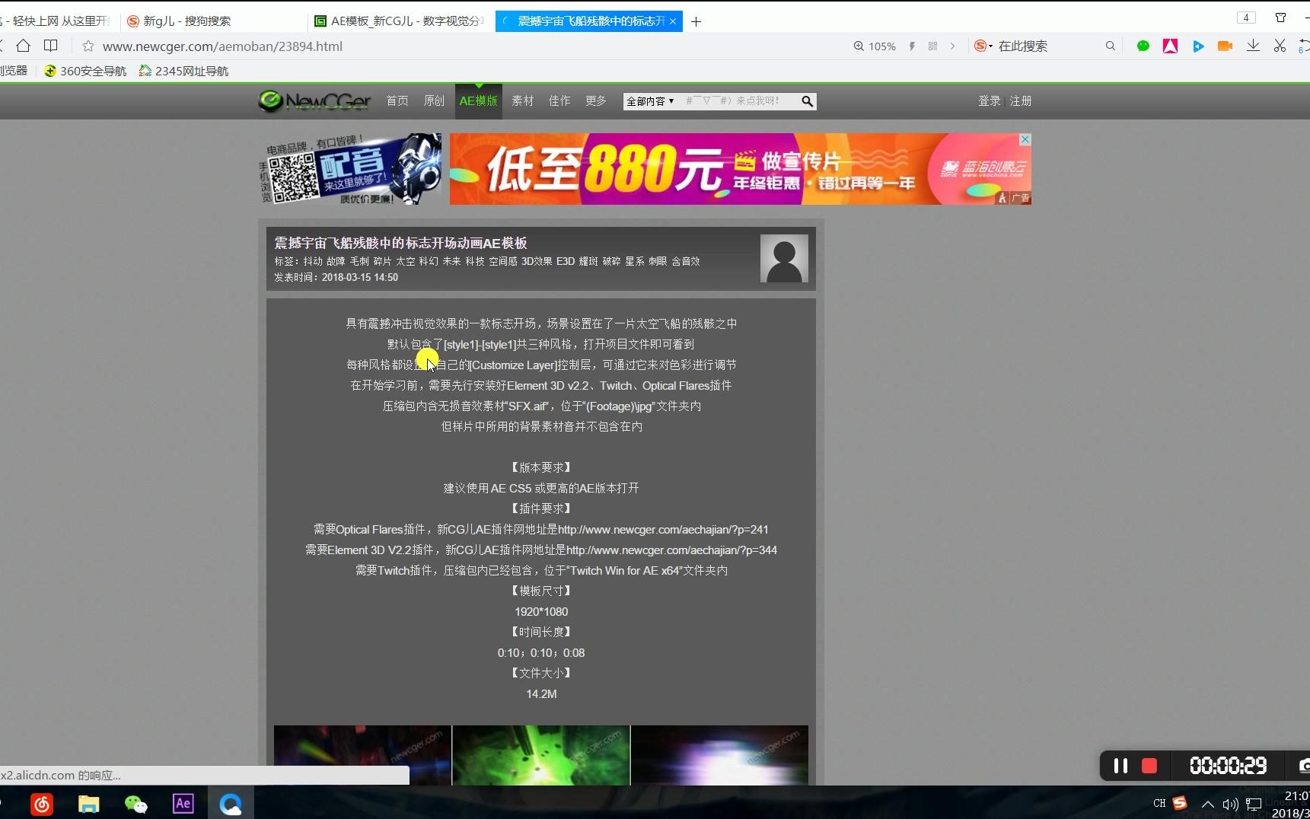The image size is (1310, 819).
Task: Click the blue play extension icon
Action: coord(1198,46)
